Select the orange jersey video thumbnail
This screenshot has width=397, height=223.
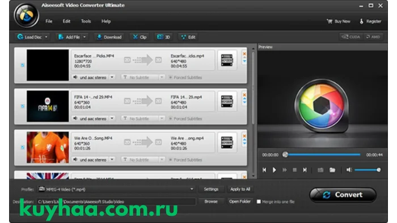click(48, 147)
